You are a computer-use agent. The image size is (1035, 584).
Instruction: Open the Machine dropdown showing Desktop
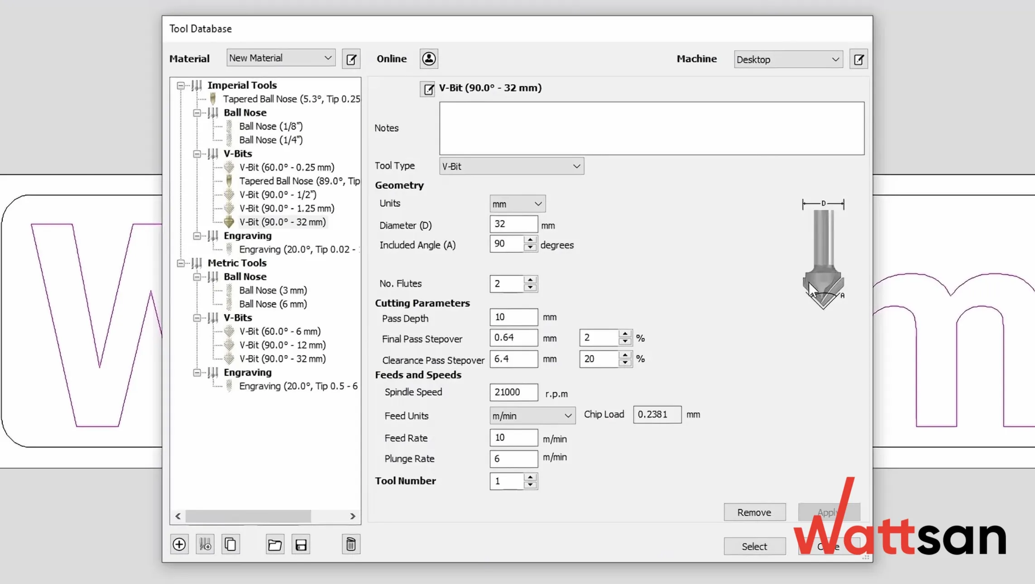point(788,59)
